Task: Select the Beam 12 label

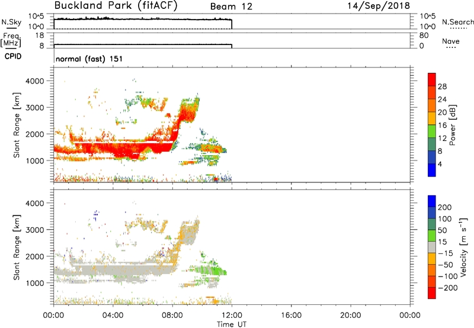Action: click(231, 7)
